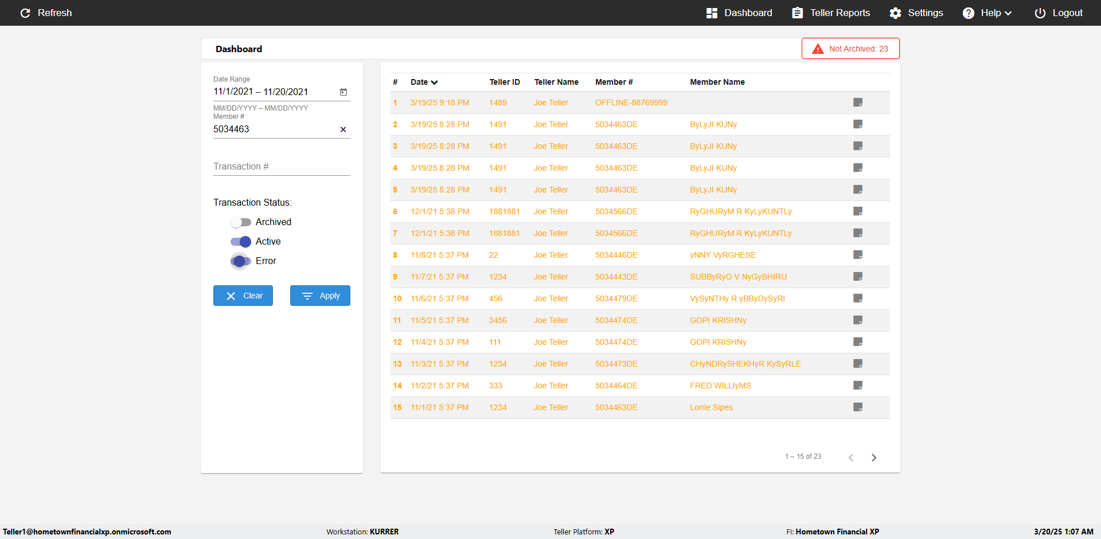Open note icon for row 13 CHyNDRySHEKHyR
Image resolution: width=1101 pixels, height=539 pixels.
pyautogui.click(x=858, y=364)
